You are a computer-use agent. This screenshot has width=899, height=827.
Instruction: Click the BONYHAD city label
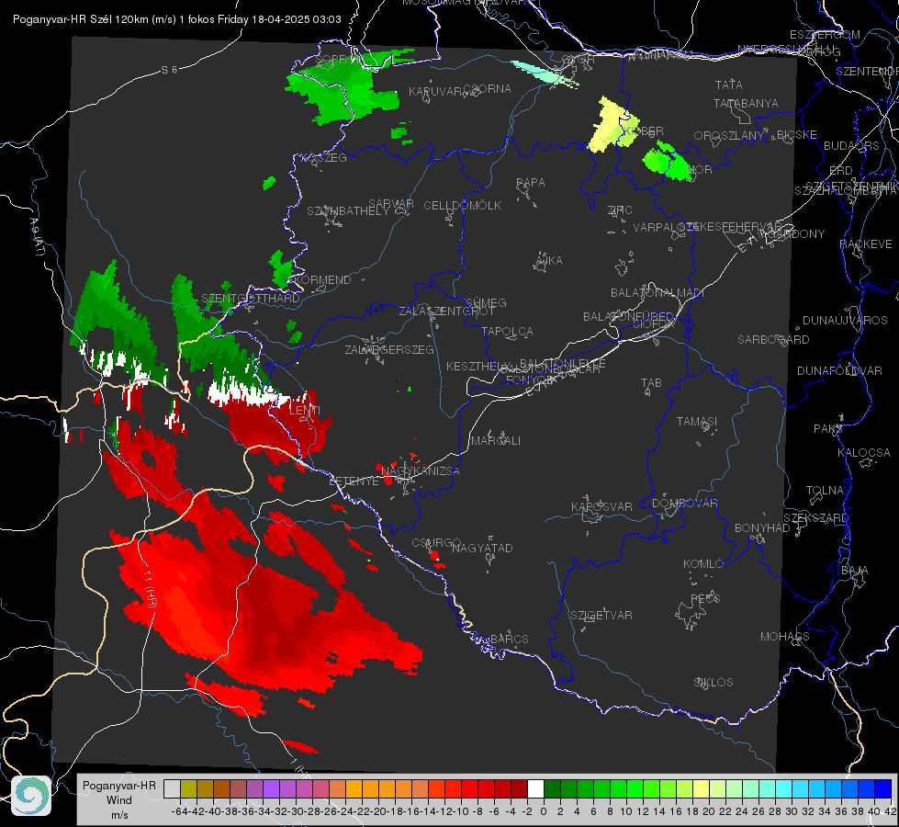[762, 528]
